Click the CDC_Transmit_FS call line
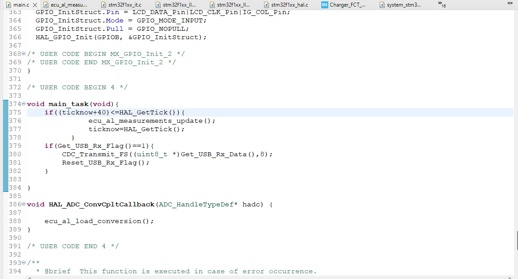 (167, 154)
